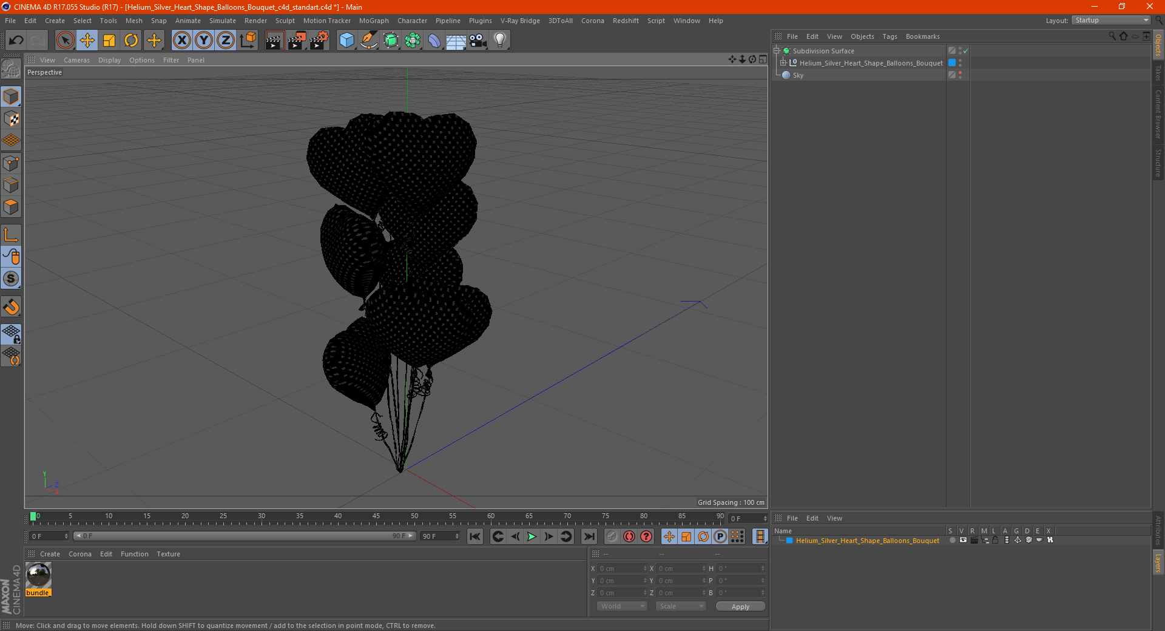Activate the Move tool in top toolbar
1165x631 pixels.
[x=87, y=41]
